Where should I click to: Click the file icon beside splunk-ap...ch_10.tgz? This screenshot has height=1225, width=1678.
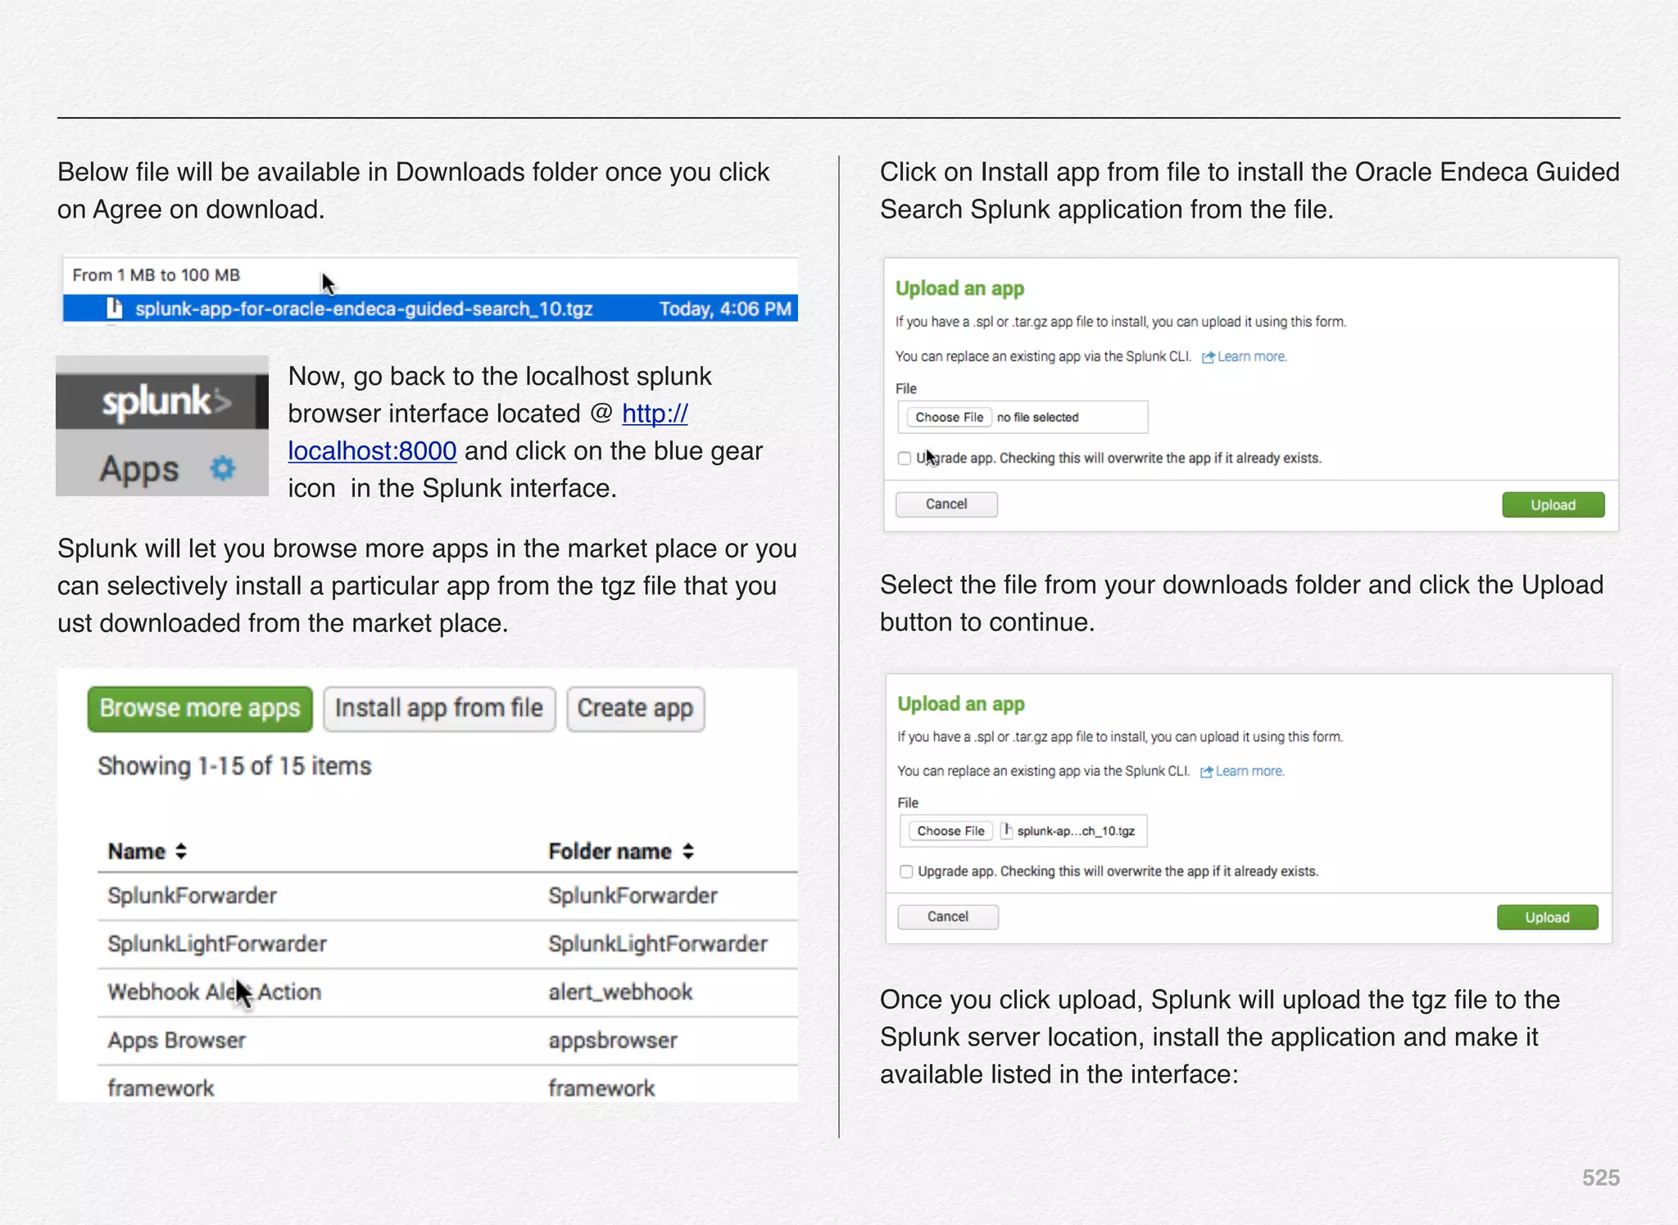1008,830
